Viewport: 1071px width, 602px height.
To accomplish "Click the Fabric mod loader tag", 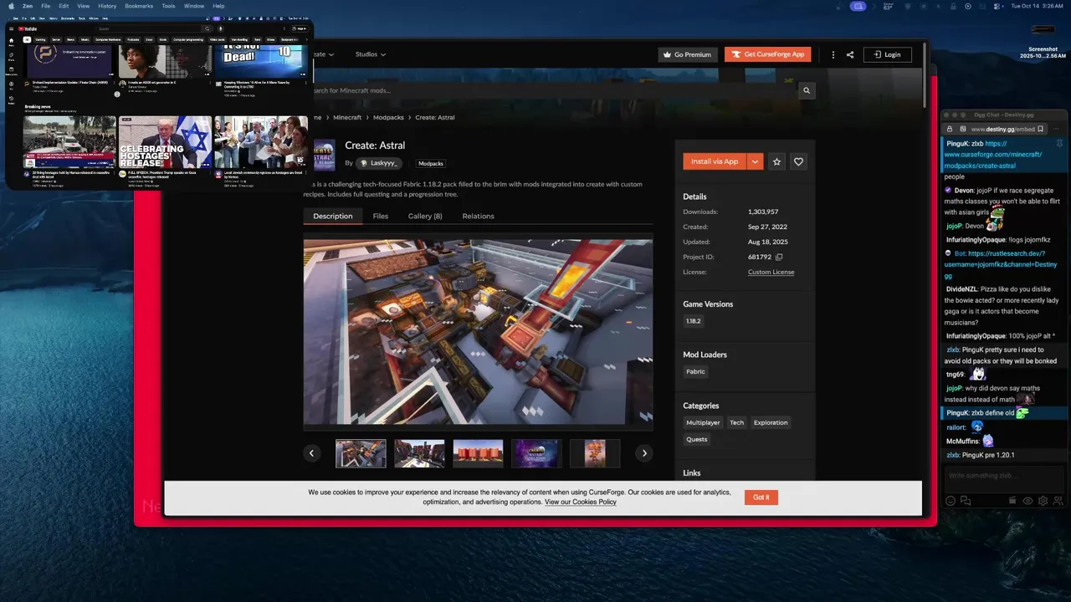I will [695, 371].
